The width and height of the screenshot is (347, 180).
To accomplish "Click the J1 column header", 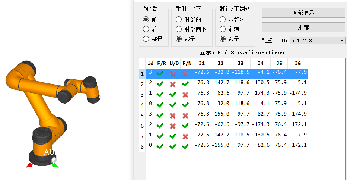I will pos(201,63).
